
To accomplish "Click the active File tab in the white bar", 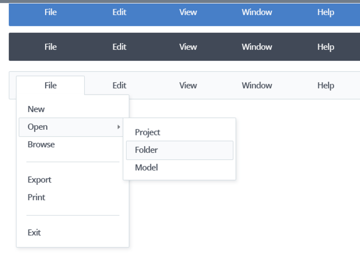I will [50, 85].
